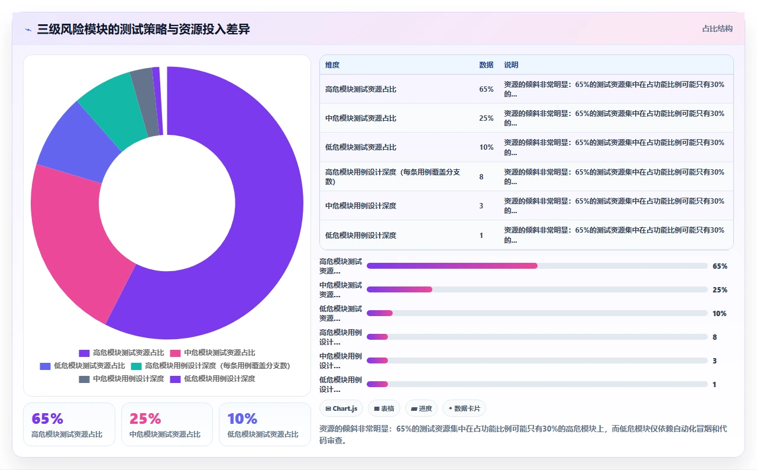Click the 25% value in the table

pos(486,118)
